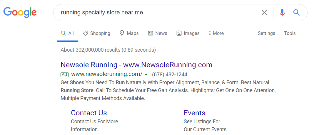Open the Events sitelink
Image resolution: width=319 pixels, height=135 pixels.
tap(194, 113)
